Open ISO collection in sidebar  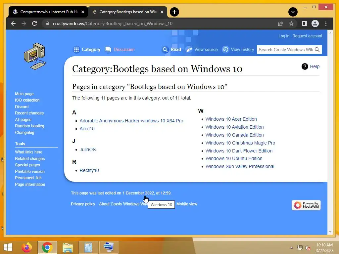click(x=27, y=100)
